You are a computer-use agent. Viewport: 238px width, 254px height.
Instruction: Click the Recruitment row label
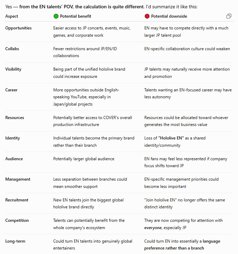(17, 200)
